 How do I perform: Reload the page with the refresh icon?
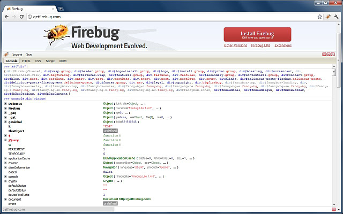[x=21, y=17]
